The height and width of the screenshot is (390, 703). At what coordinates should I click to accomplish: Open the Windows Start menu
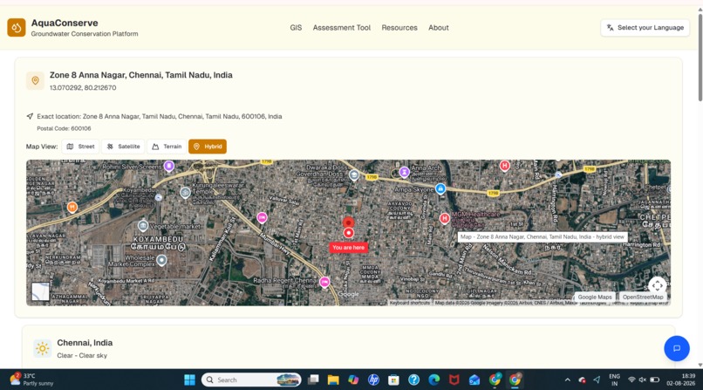pos(189,380)
